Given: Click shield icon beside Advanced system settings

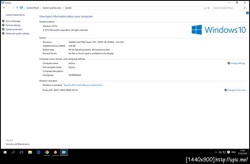Looking at the screenshot, I should pyautogui.click(x=3, y=33).
